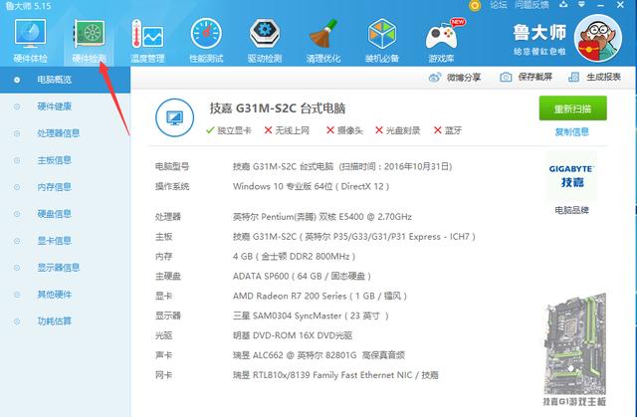Viewport: 637px width, 417px height.
Task: Open 内存信息 sidebar item
Action: [55, 187]
